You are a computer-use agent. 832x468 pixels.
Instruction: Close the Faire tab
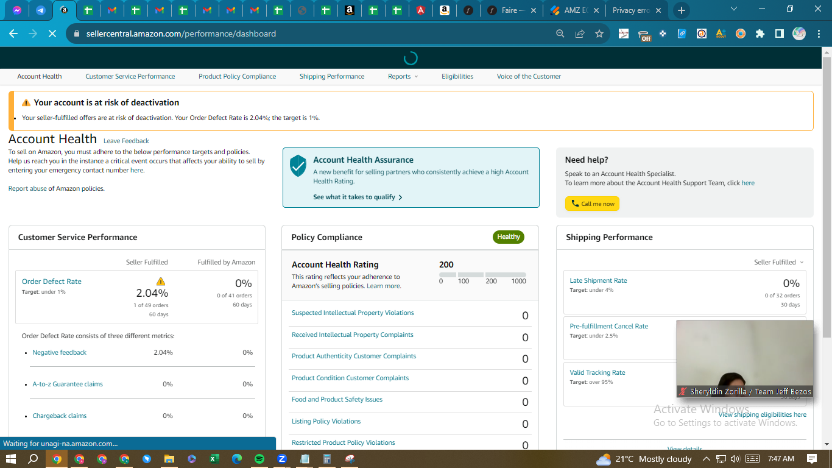point(534,10)
